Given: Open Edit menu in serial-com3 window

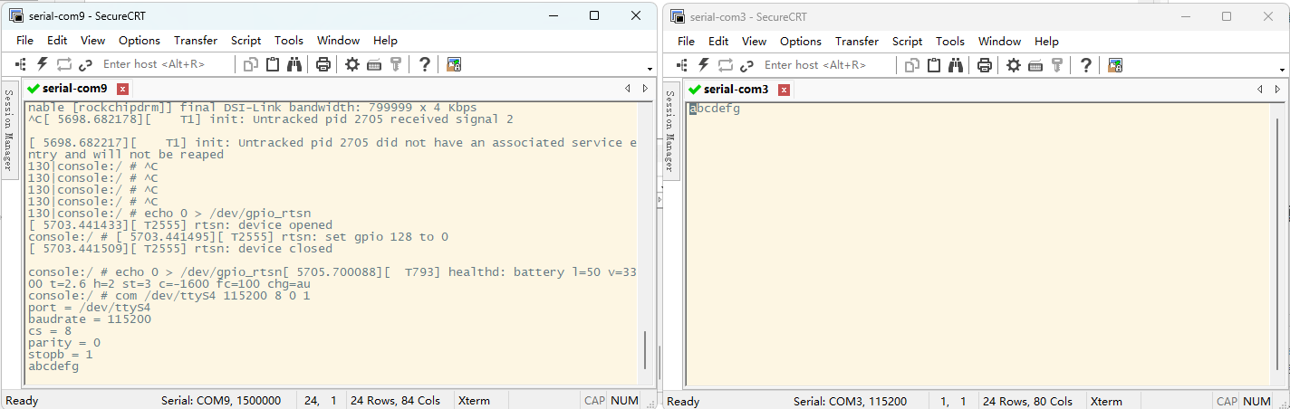Looking at the screenshot, I should click(x=718, y=41).
